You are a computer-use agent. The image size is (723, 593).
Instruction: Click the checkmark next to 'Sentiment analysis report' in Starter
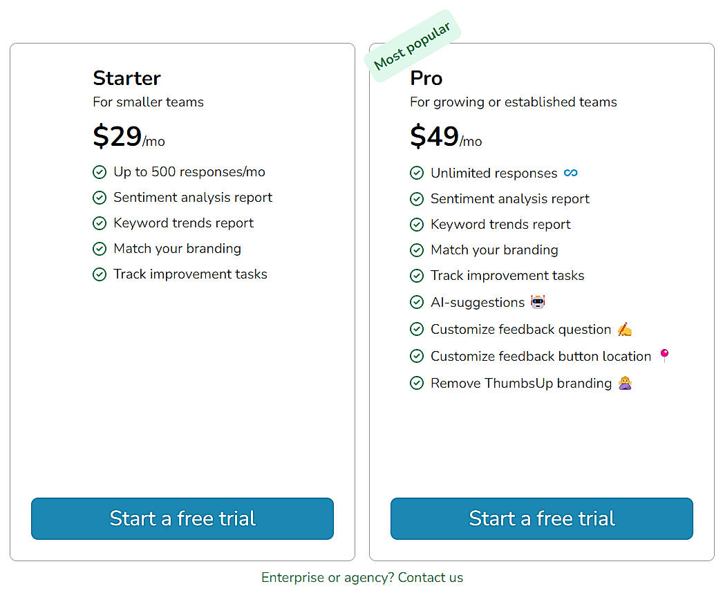coord(100,198)
